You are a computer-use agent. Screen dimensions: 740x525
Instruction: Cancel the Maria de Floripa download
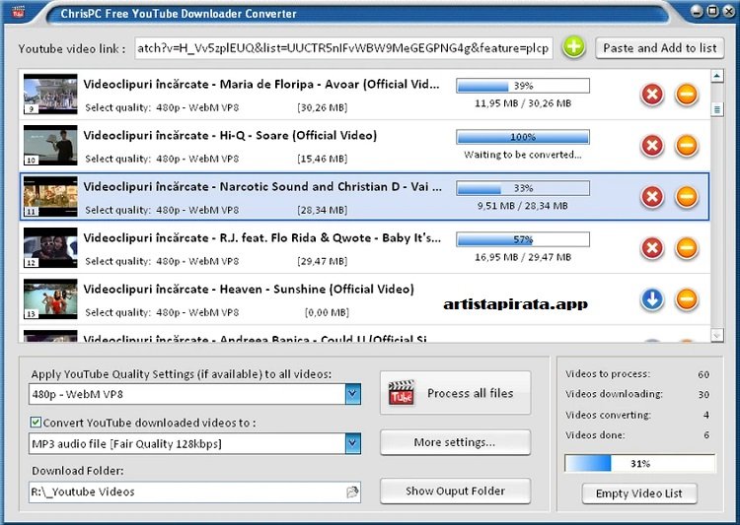pos(652,95)
